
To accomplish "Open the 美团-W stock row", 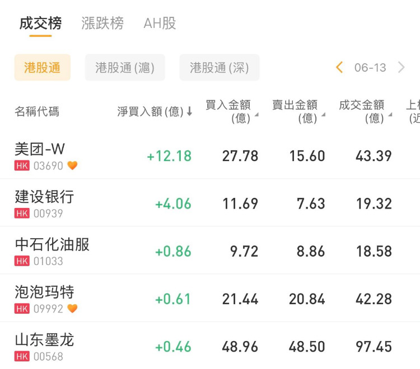I will pyautogui.click(x=210, y=156).
